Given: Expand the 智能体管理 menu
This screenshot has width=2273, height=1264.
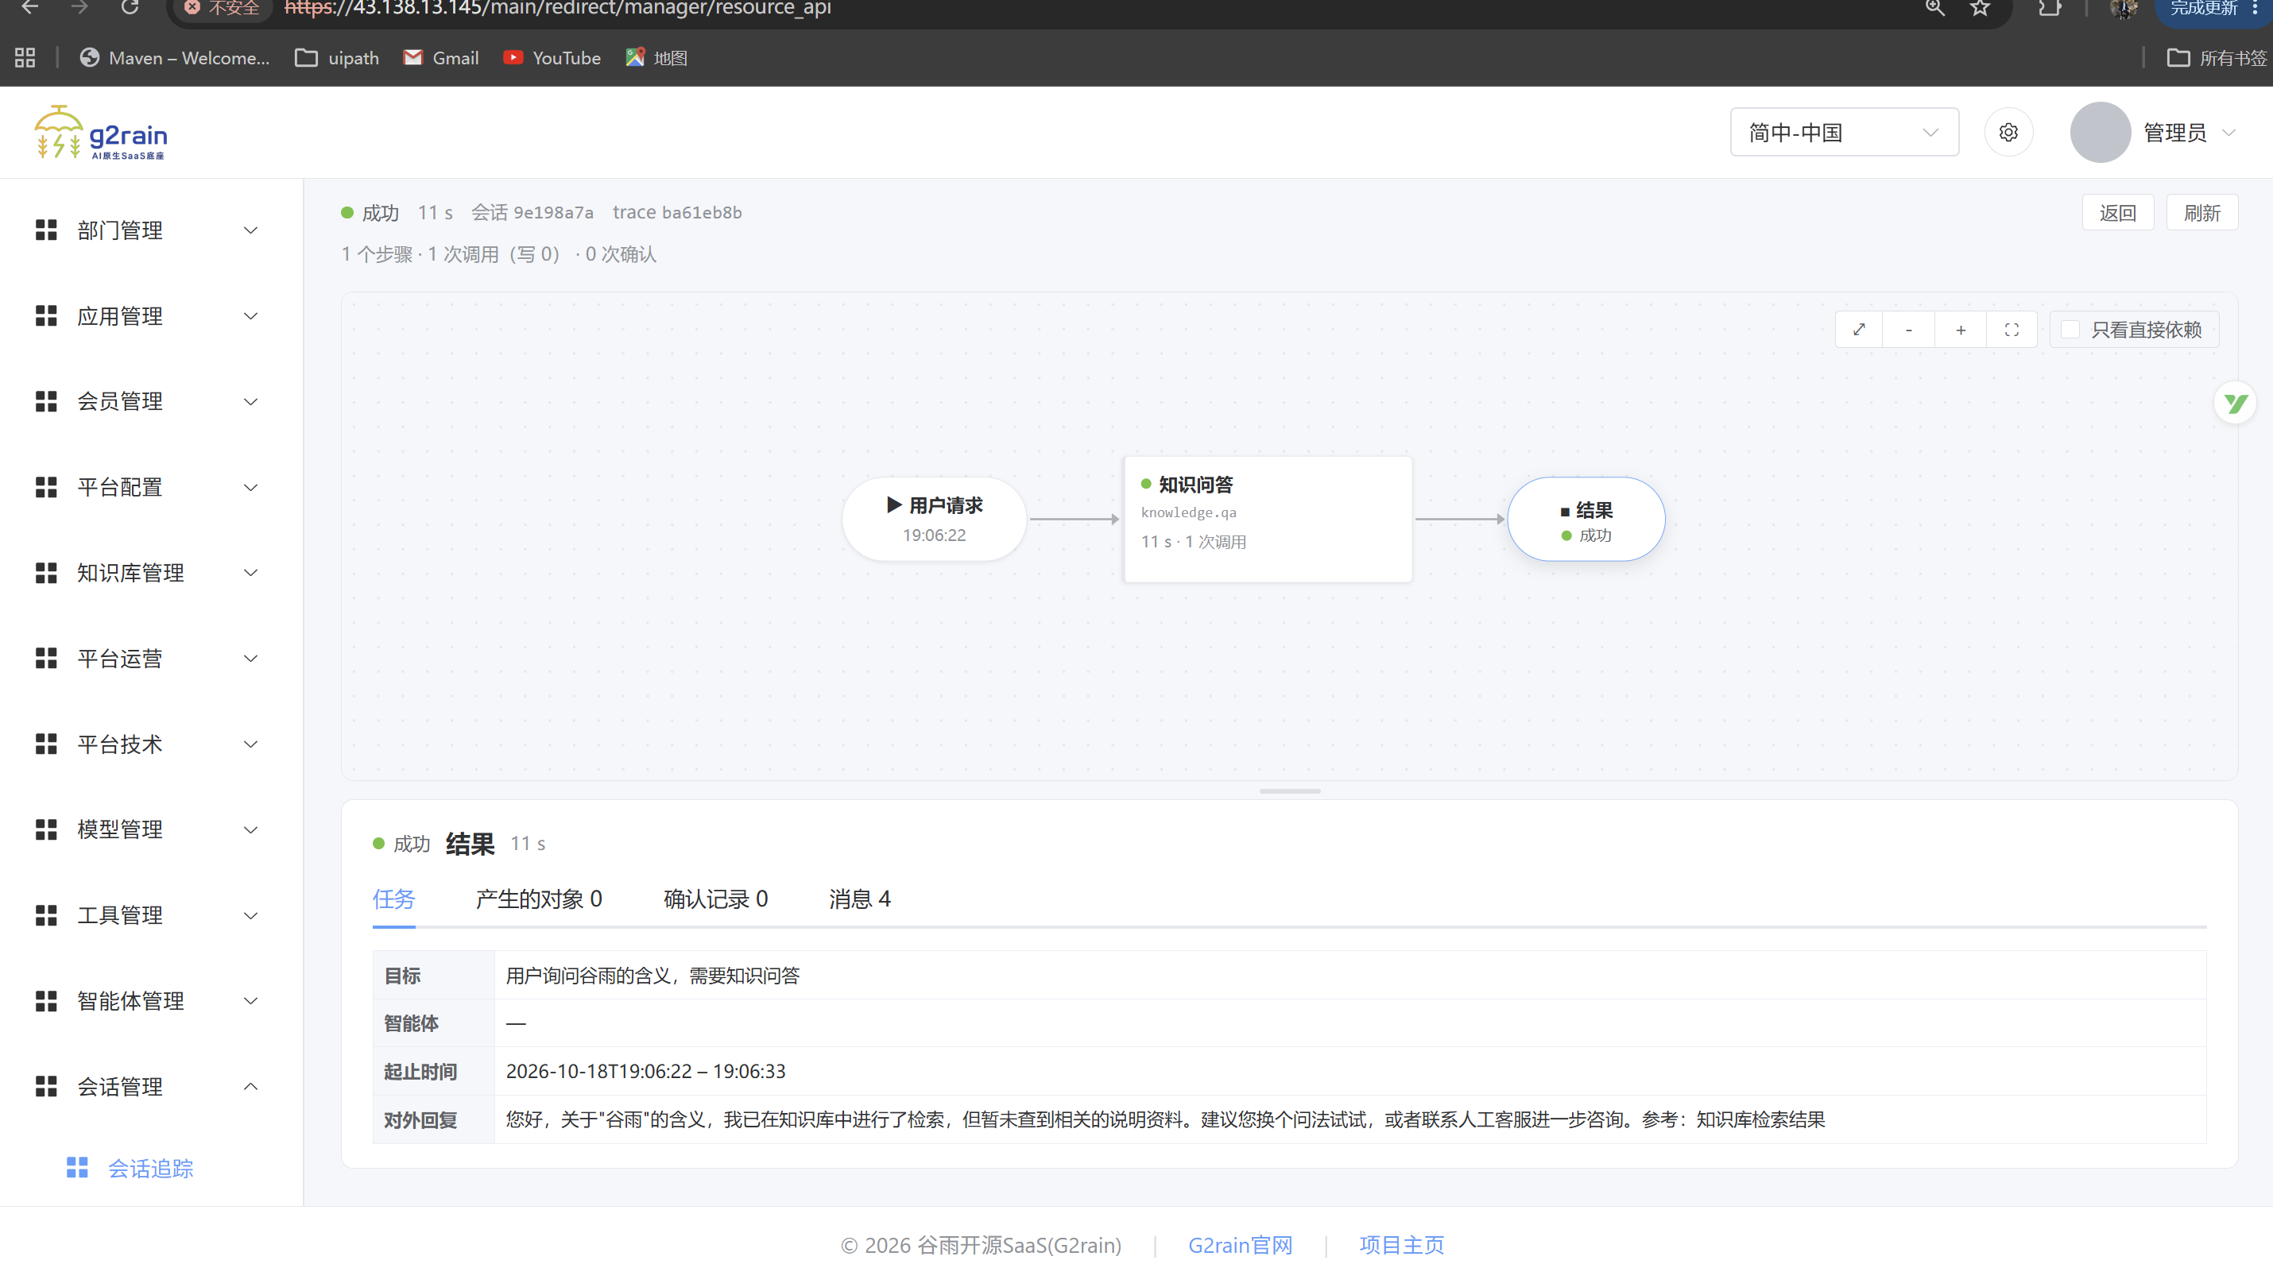Looking at the screenshot, I should (x=150, y=1000).
